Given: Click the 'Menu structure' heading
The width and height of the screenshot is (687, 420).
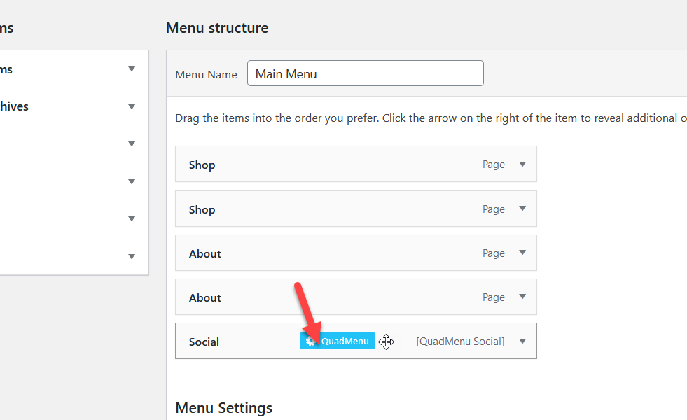Looking at the screenshot, I should coord(217,28).
